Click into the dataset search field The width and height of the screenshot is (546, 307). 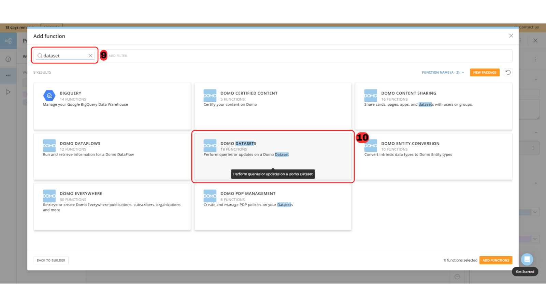[65, 56]
